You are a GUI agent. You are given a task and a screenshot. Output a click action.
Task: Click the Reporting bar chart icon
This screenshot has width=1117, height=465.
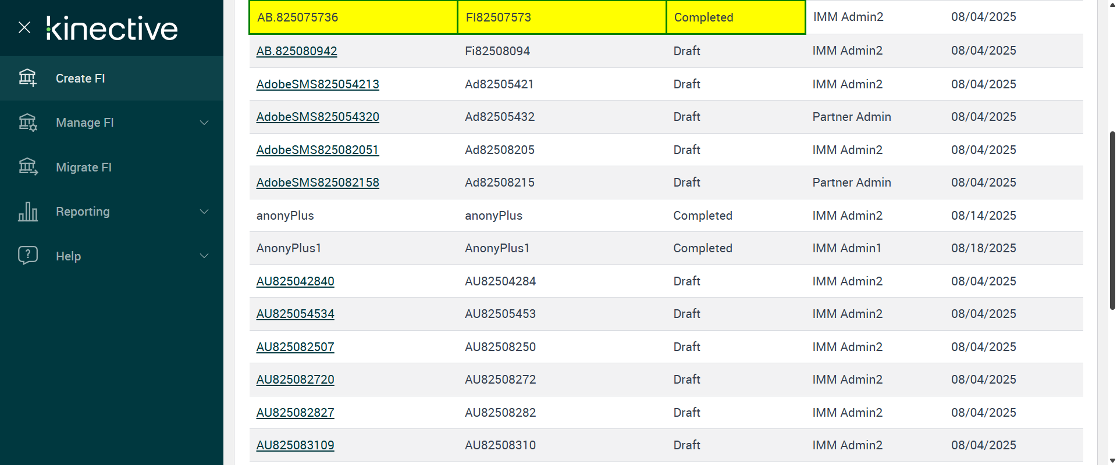(x=27, y=212)
